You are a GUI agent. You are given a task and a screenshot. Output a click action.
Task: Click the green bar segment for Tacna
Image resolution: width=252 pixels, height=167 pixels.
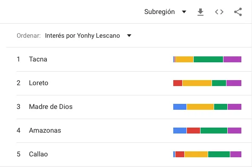tap(208, 59)
